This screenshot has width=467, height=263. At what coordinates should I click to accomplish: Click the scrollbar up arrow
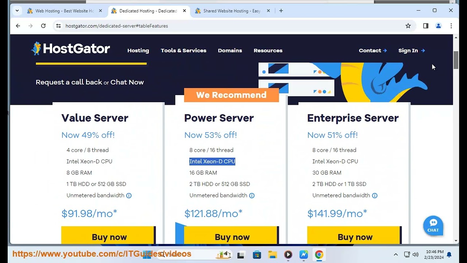point(456,38)
